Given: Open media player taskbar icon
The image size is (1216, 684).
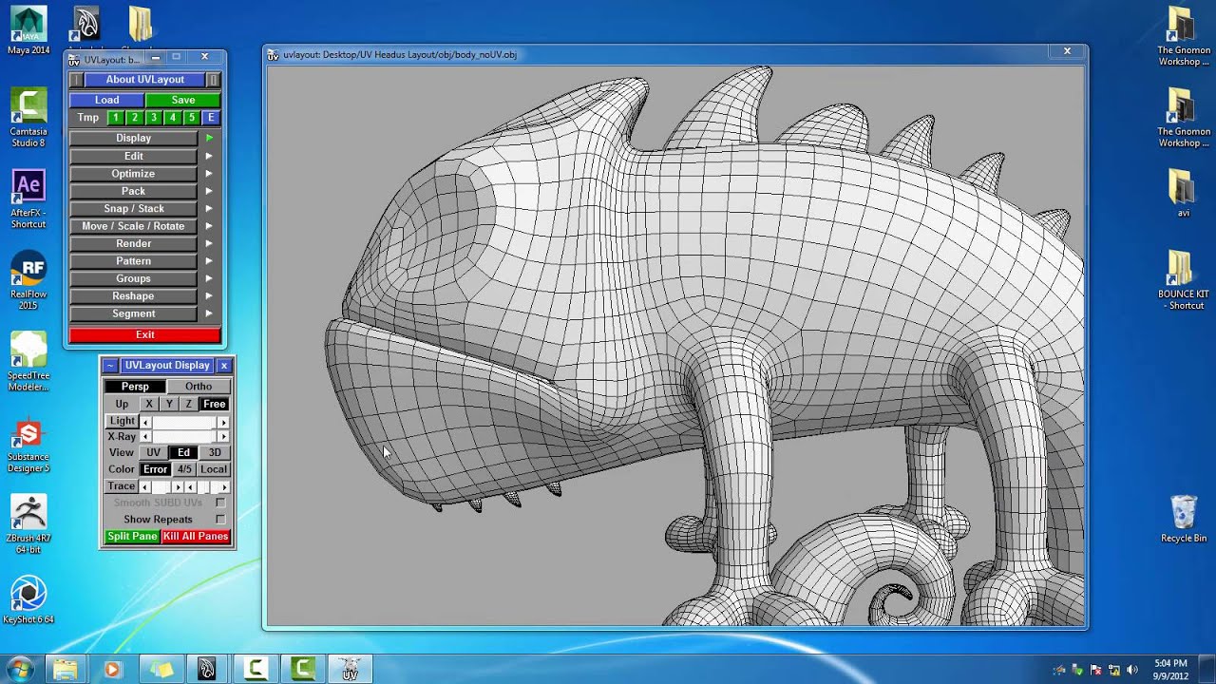Looking at the screenshot, I should pyautogui.click(x=111, y=670).
